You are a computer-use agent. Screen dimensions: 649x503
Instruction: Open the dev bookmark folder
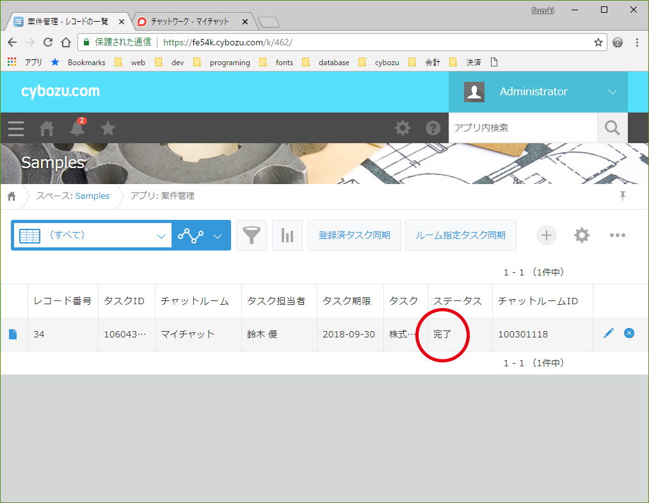coord(170,63)
